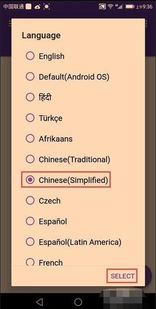Select the English radio button
Viewport: 156px width, 309px height.
click(x=30, y=56)
